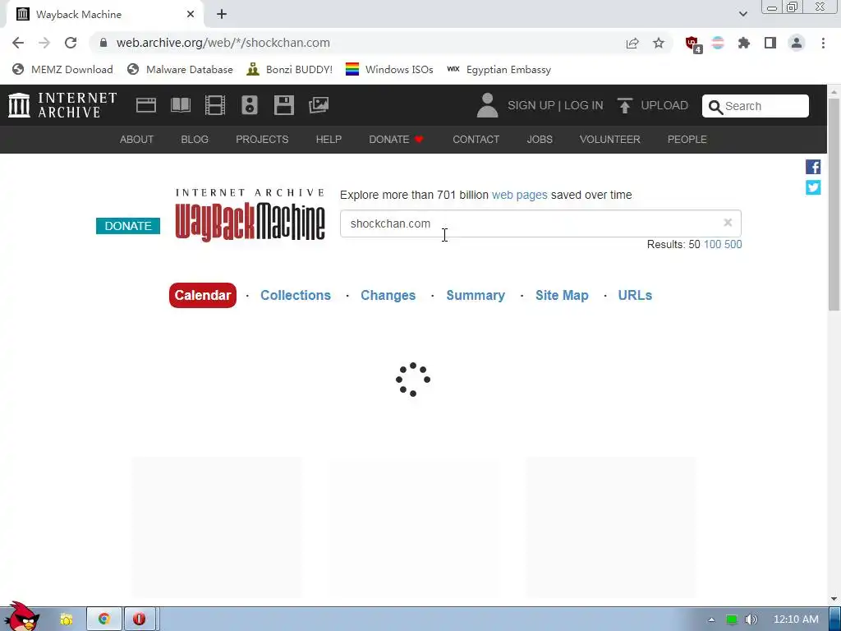Image resolution: width=841 pixels, height=631 pixels.
Task: Click the pink-blue striped extension icon
Action: point(718,43)
